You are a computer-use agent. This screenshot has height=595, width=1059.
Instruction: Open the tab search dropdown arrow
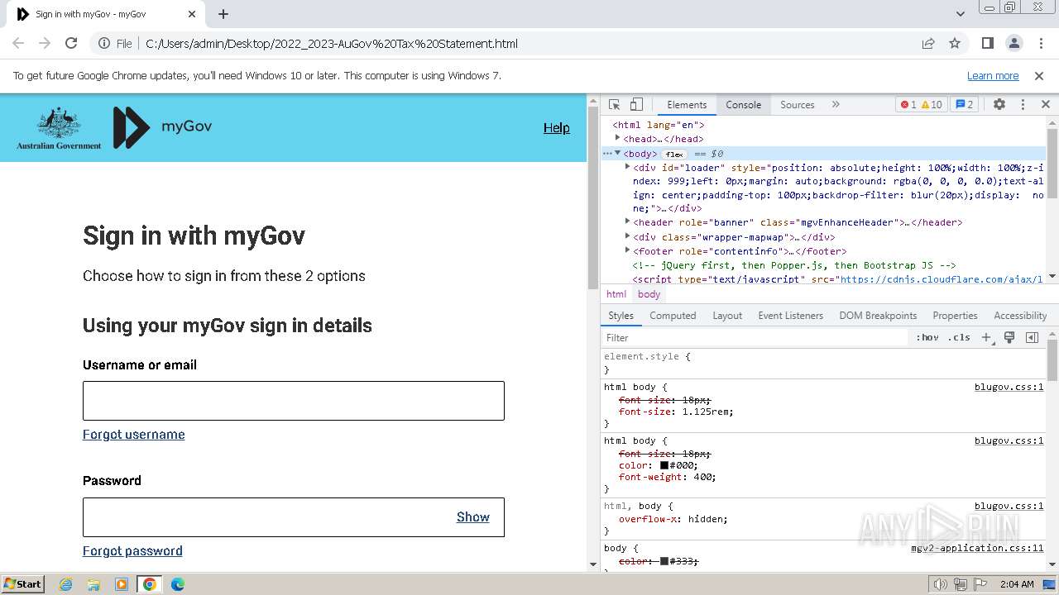[x=961, y=14]
